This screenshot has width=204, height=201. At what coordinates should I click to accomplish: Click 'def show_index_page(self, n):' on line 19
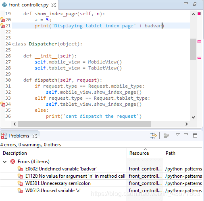click(x=64, y=14)
